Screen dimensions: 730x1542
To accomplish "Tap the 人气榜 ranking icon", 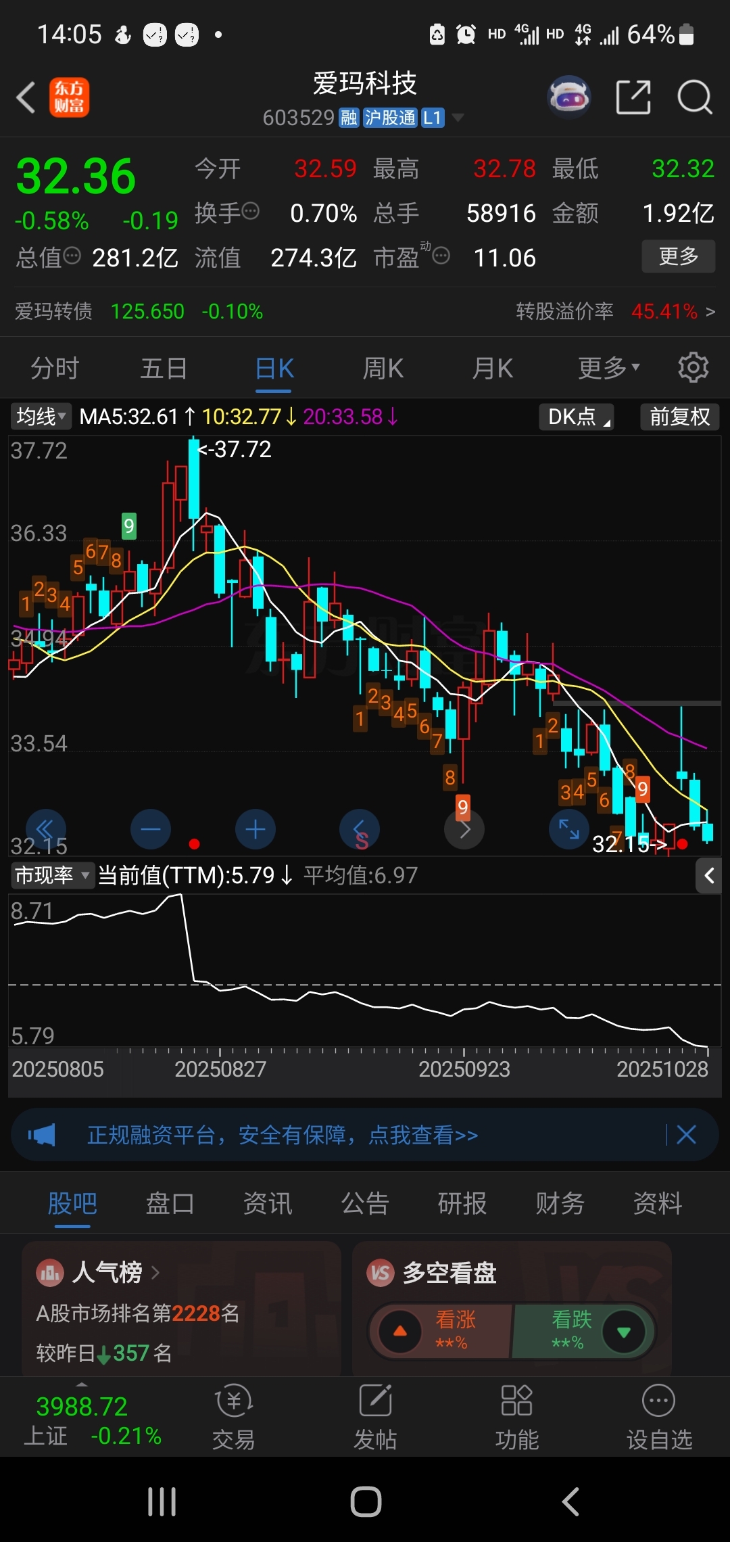I will click(49, 1273).
